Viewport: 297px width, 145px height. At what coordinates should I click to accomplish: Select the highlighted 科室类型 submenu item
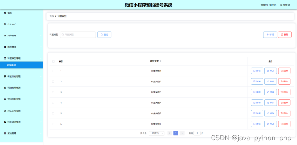[21, 65]
